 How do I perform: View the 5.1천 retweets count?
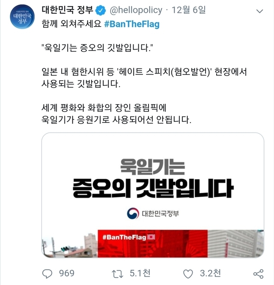click(x=140, y=273)
